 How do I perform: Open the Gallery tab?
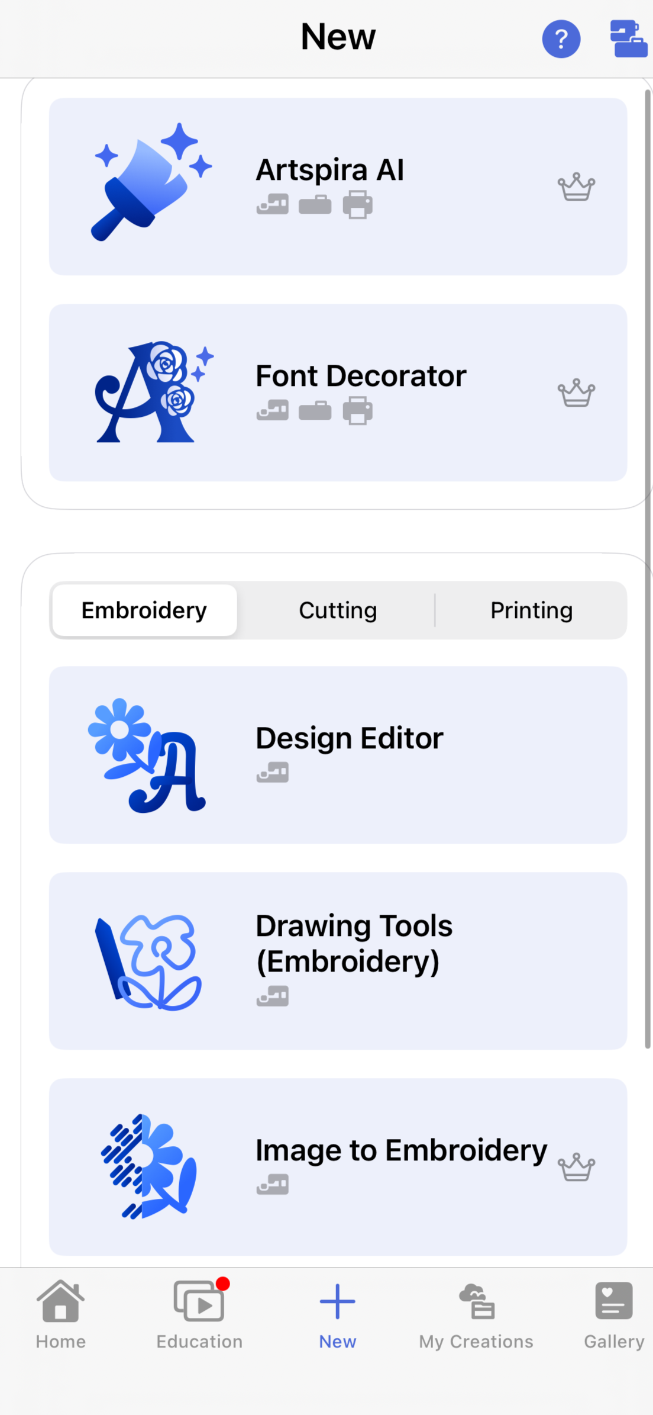(x=614, y=1316)
